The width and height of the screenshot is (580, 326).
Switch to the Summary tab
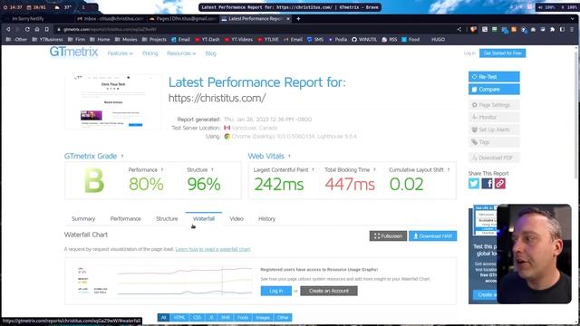point(83,219)
